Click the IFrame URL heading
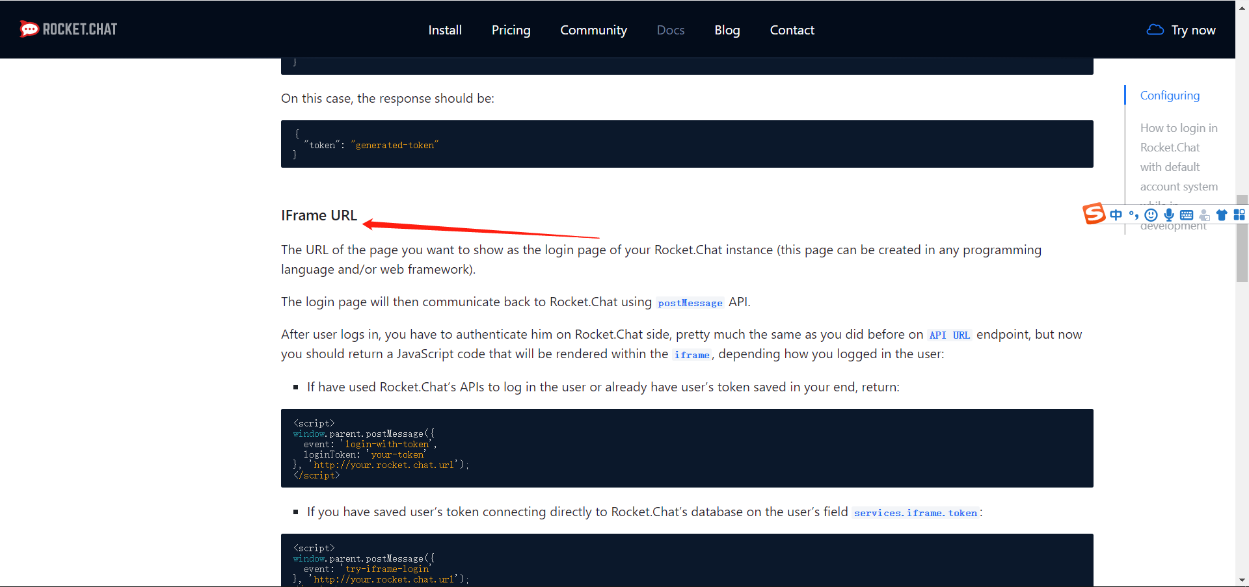 (x=319, y=215)
